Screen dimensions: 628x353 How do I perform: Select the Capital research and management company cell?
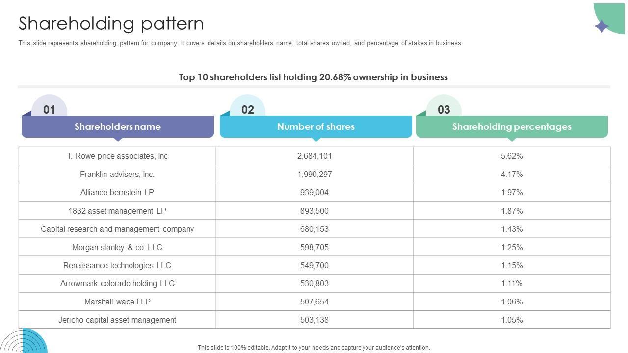click(117, 229)
